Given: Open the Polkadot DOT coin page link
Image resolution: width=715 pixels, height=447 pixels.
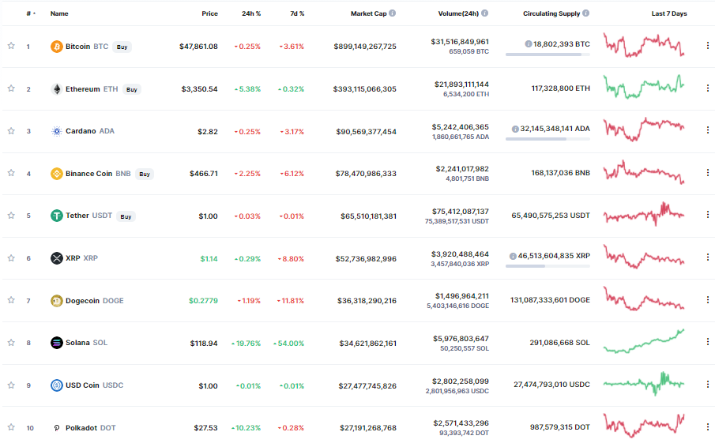Looking at the screenshot, I should coord(90,428).
